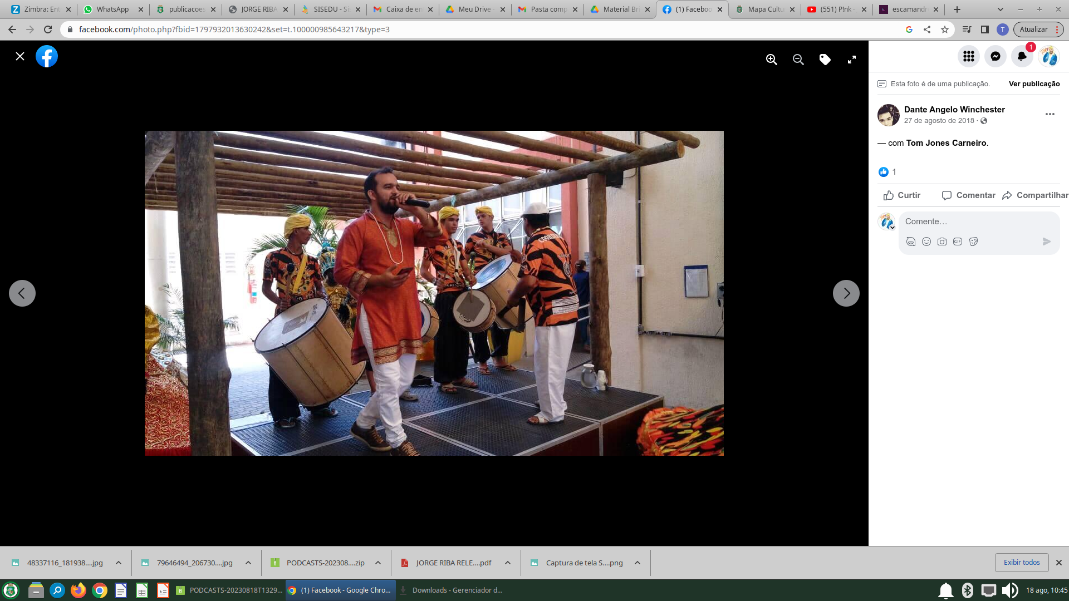Open the Facebook apps grid menu
Image resolution: width=1069 pixels, height=601 pixels.
pyautogui.click(x=969, y=56)
